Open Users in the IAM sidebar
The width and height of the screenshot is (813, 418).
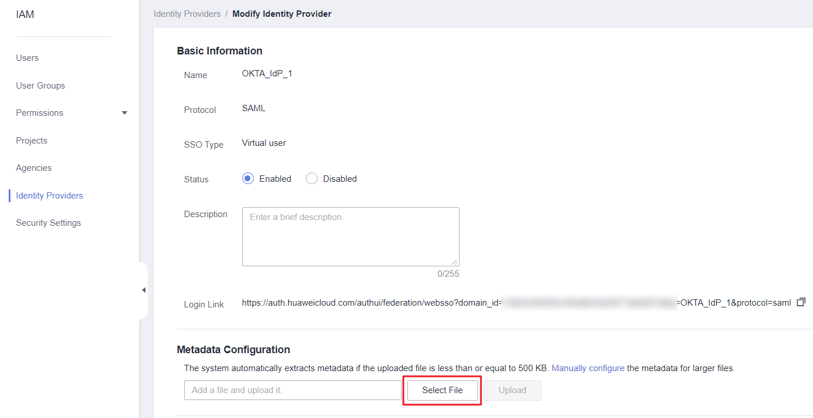click(x=27, y=58)
